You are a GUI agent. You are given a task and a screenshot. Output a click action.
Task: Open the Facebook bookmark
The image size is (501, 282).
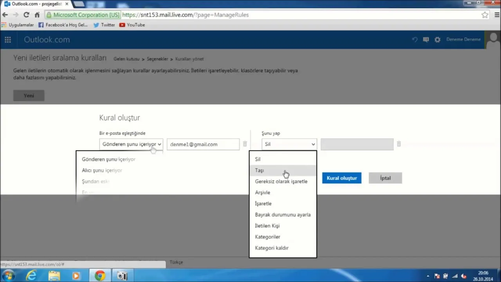coord(63,25)
